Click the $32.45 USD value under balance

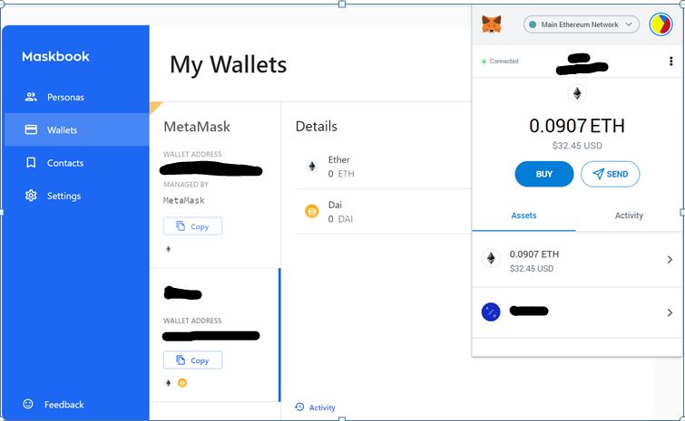577,146
